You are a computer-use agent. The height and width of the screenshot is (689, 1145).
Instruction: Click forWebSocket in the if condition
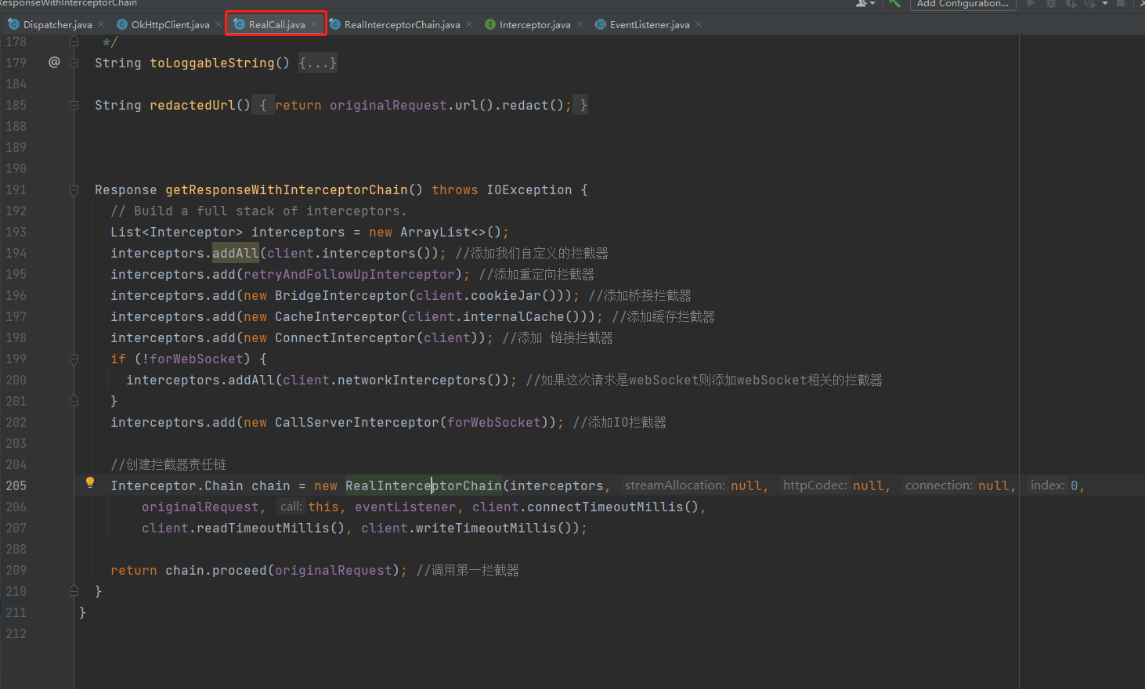click(197, 359)
